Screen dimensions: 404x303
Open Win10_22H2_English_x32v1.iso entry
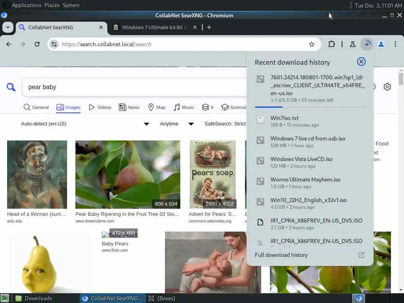310,203
